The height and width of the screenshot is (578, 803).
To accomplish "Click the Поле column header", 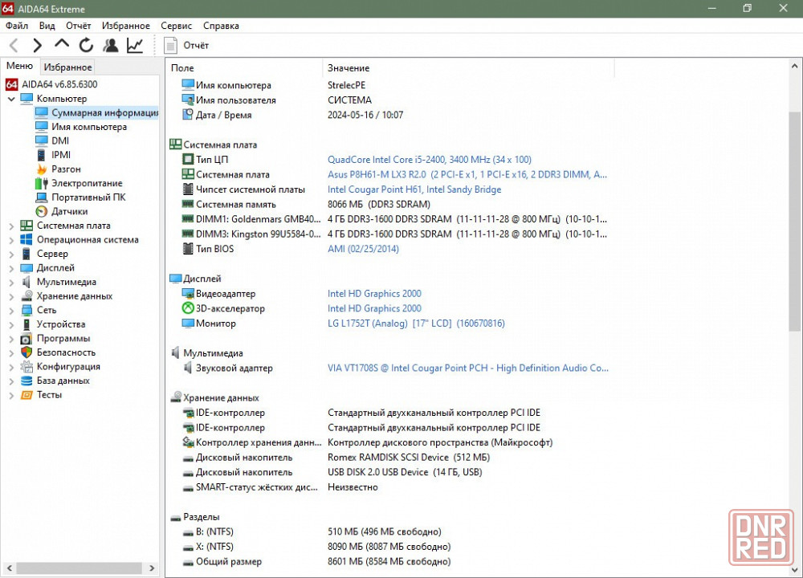I will [244, 67].
